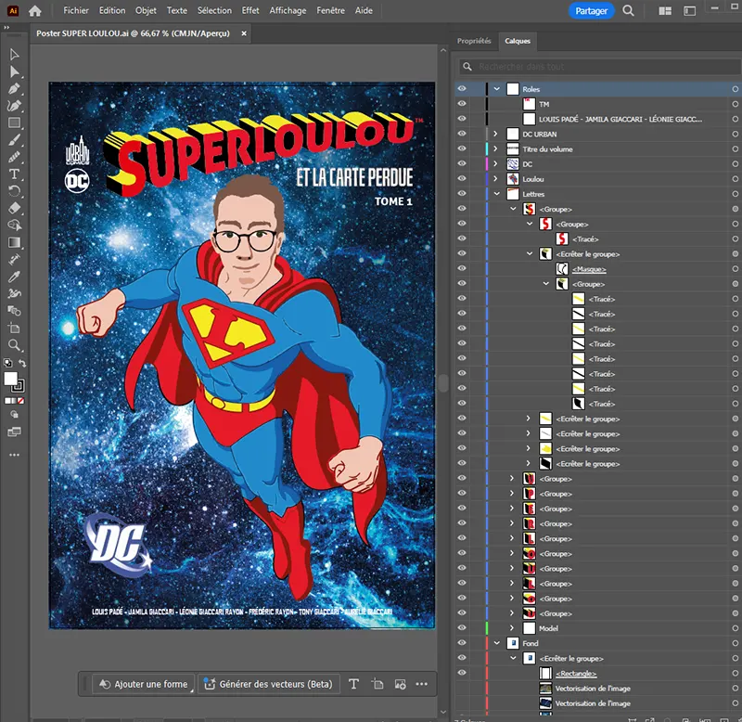Open the workspace switcher icon
The image size is (742, 722).
[689, 10]
